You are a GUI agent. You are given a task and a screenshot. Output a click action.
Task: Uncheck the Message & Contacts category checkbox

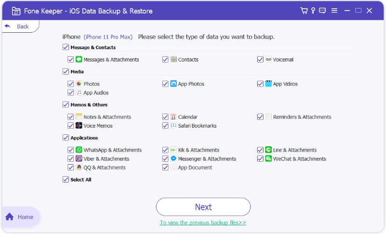coord(66,47)
